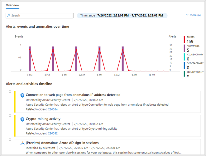206x156 pixels.
Task: Select the green SECURITYEVENT legend swatch
Action: [x=184, y=74]
